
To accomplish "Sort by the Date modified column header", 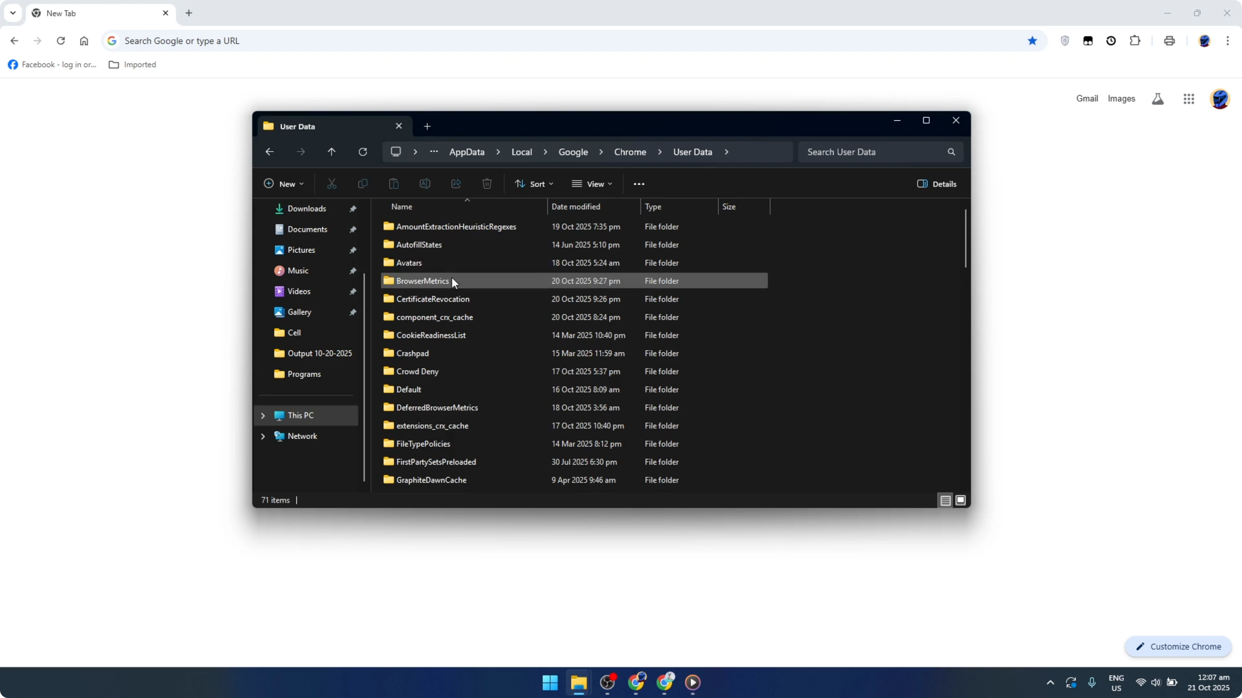I will [594, 207].
